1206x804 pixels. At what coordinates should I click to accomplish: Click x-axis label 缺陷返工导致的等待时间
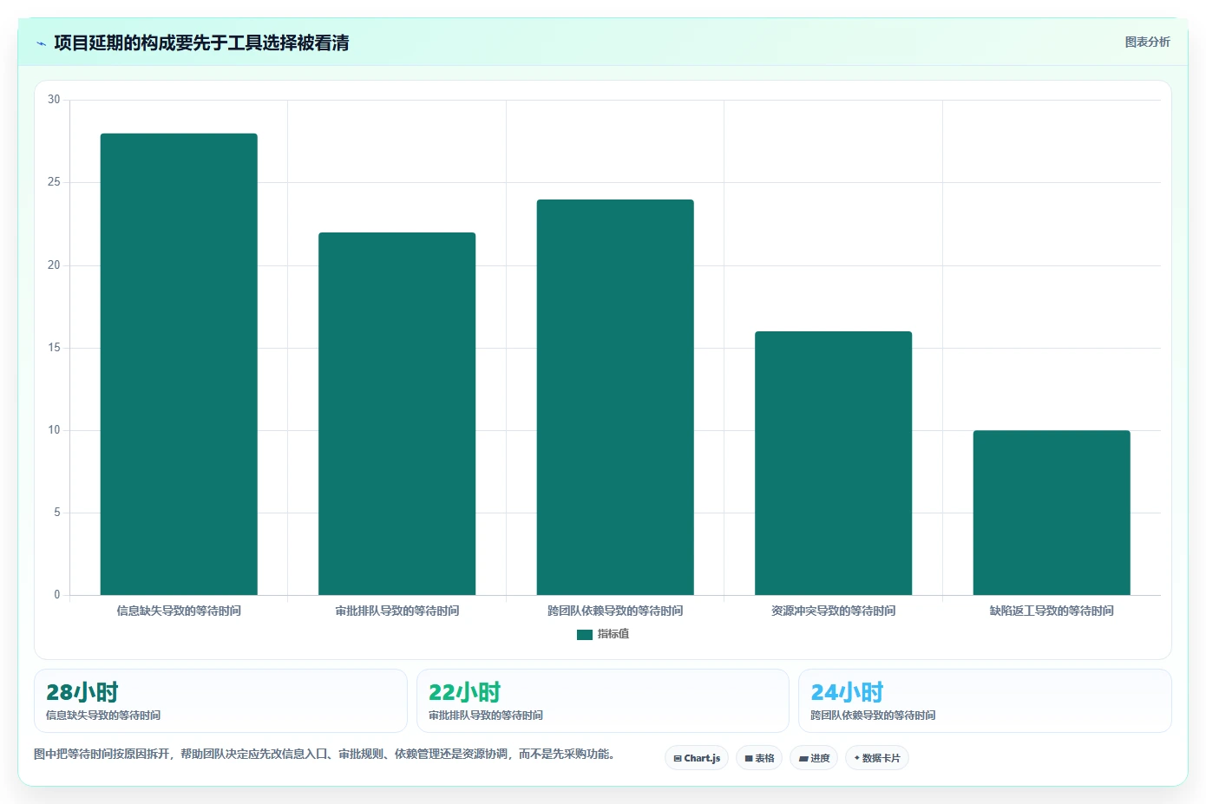click(x=1052, y=611)
